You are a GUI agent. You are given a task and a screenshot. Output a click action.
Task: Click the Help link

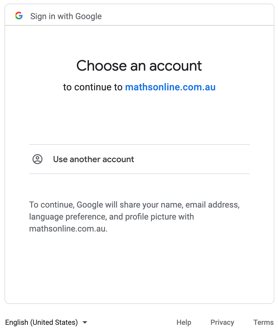coord(184,322)
